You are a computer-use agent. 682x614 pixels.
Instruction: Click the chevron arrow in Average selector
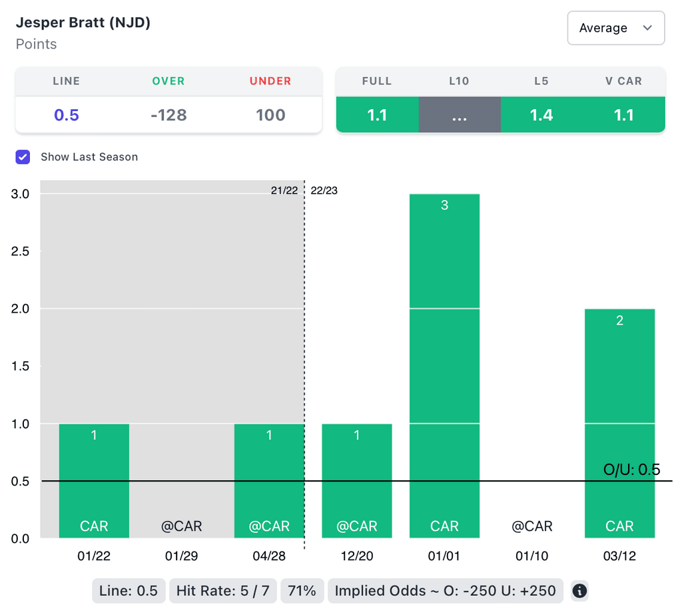pyautogui.click(x=647, y=28)
